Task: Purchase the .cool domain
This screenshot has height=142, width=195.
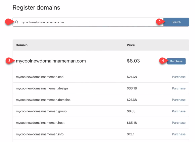Action: coord(178,77)
